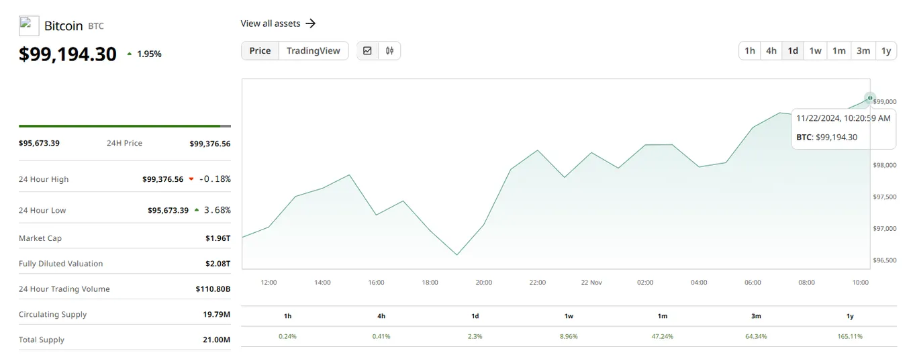The image size is (913, 355).
Task: Switch to candlestick chart view icon
Action: 389,50
